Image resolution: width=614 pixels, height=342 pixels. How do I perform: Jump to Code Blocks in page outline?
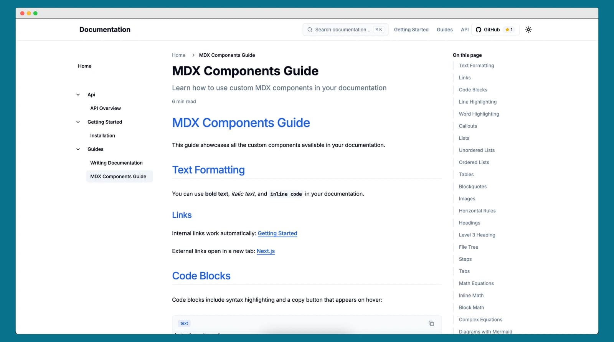(x=473, y=90)
